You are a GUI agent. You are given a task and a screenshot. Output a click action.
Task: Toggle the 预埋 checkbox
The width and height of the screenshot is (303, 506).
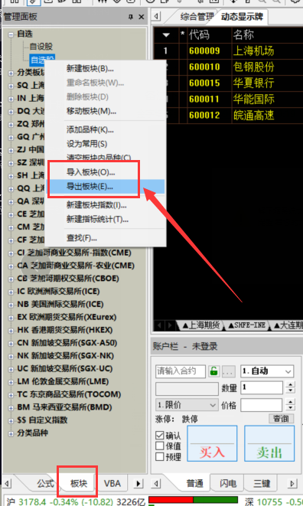click(160, 457)
